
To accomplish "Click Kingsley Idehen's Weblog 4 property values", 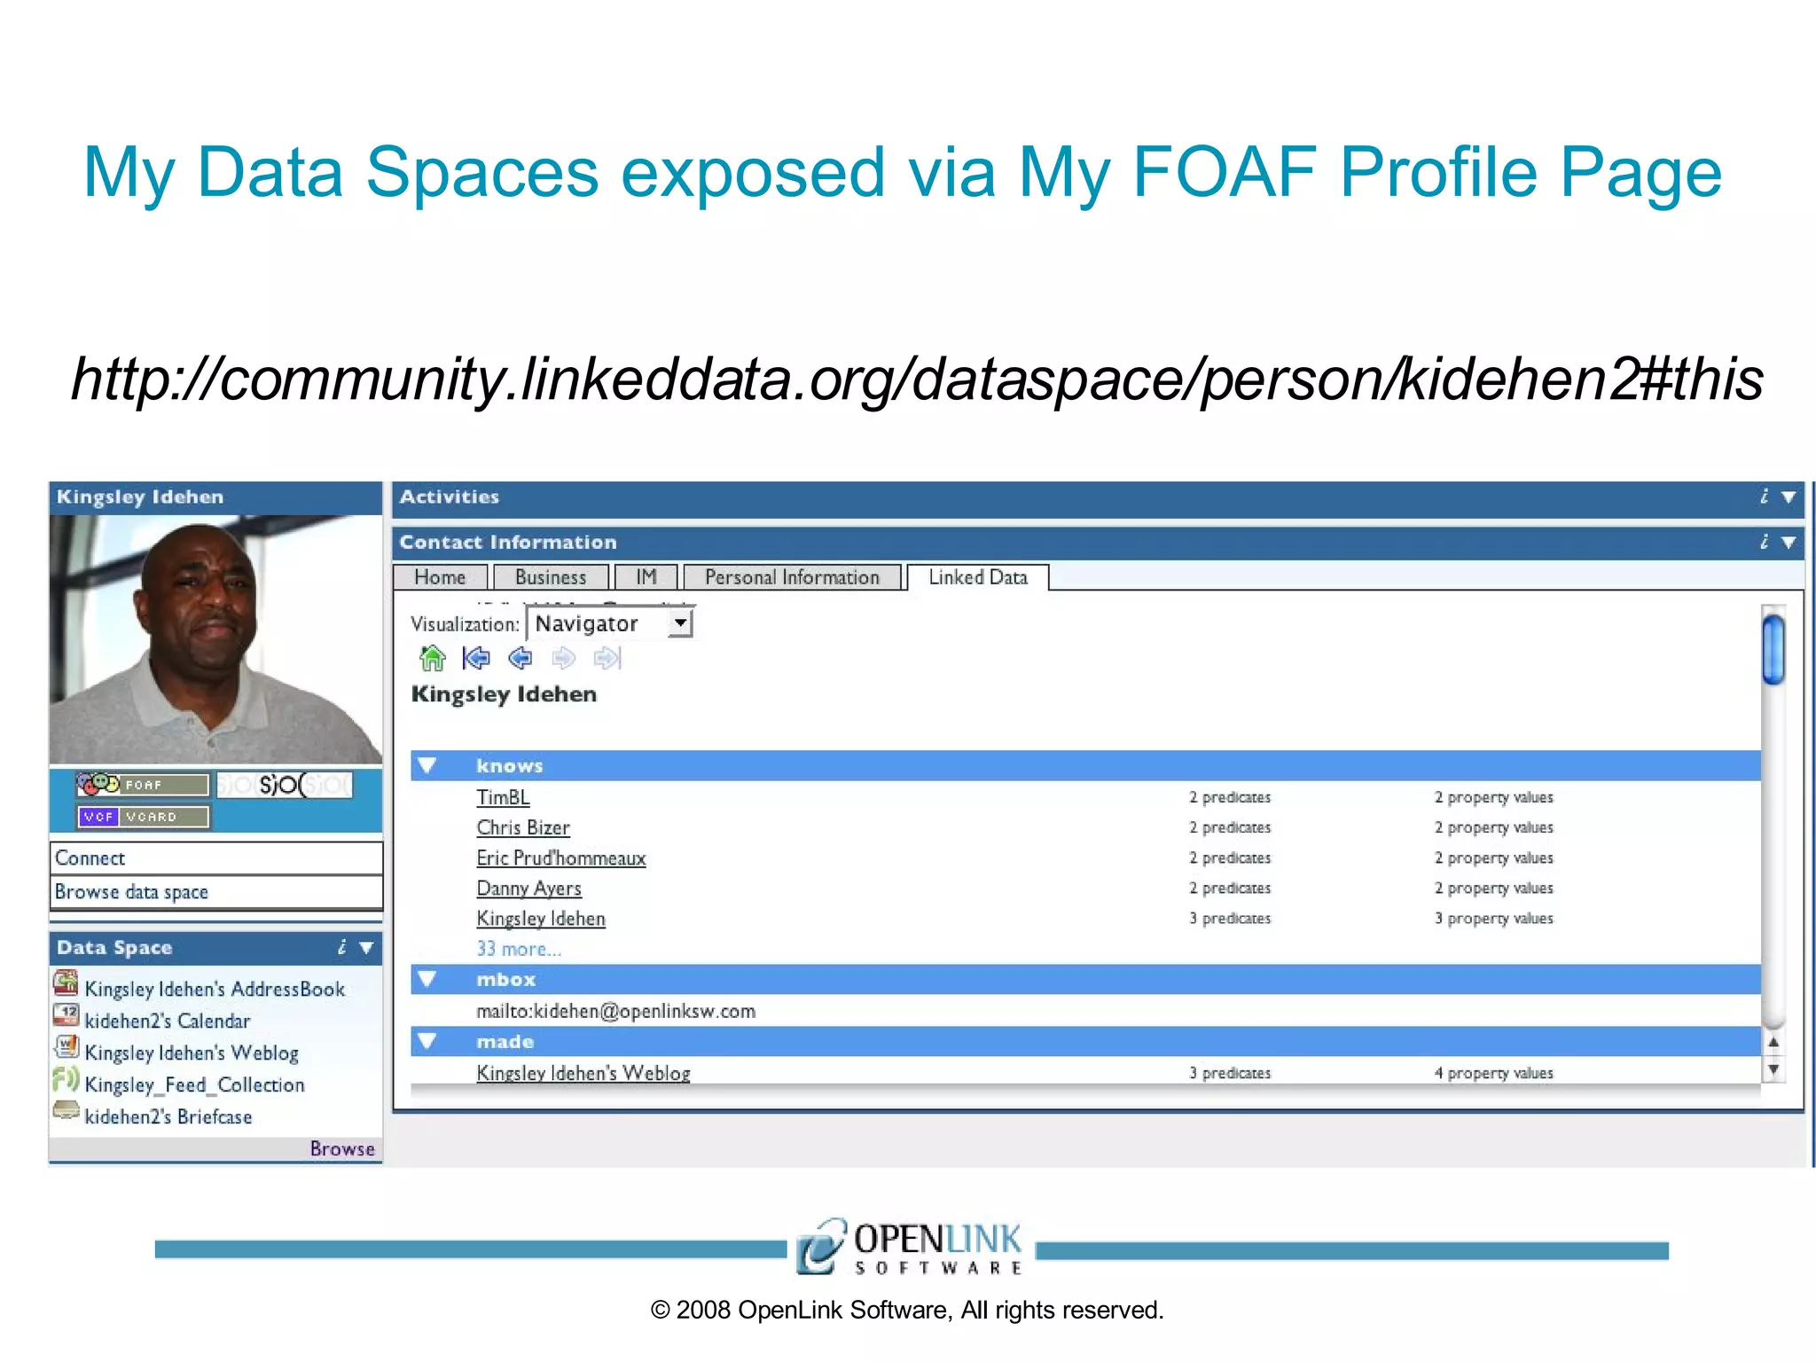I will pos(1494,1073).
